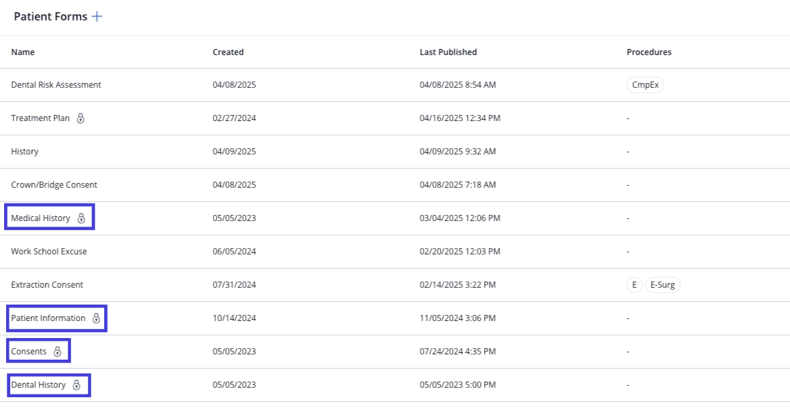
Task: Click the Procedures column header
Action: (649, 52)
